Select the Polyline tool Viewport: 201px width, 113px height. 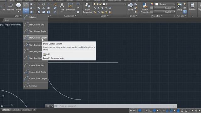point(10,7)
